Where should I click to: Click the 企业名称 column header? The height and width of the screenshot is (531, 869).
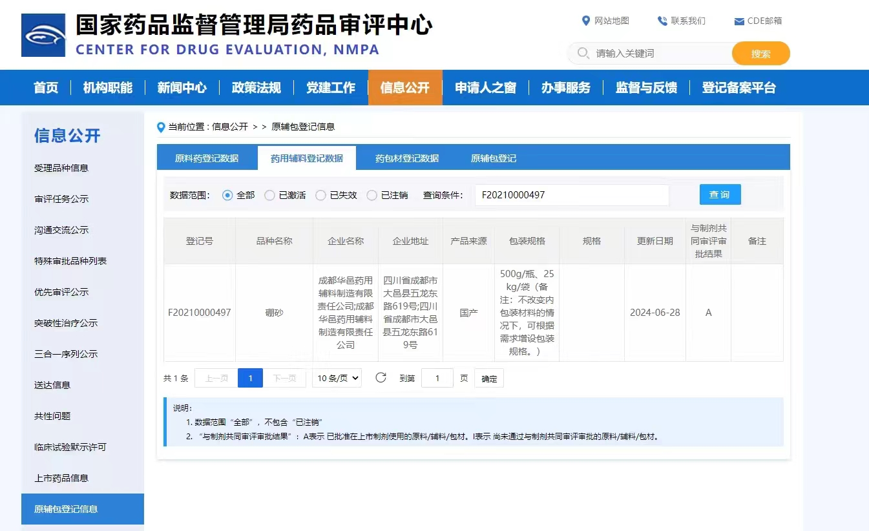click(x=346, y=241)
